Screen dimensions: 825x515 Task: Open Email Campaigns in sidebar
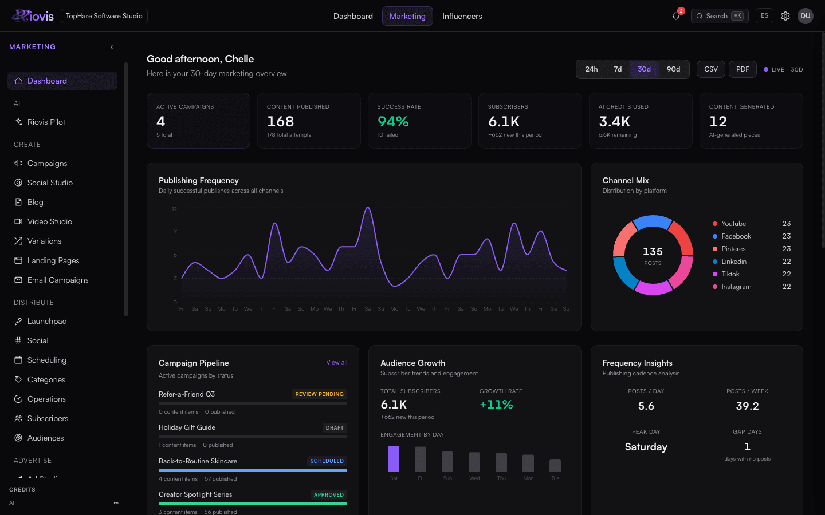[62, 280]
